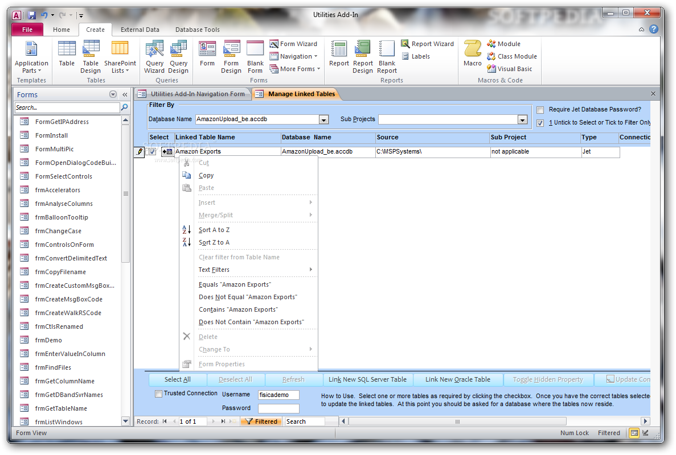The width and height of the screenshot is (676, 455).
Task: Enable the Trusted Connection checkbox
Action: (159, 394)
